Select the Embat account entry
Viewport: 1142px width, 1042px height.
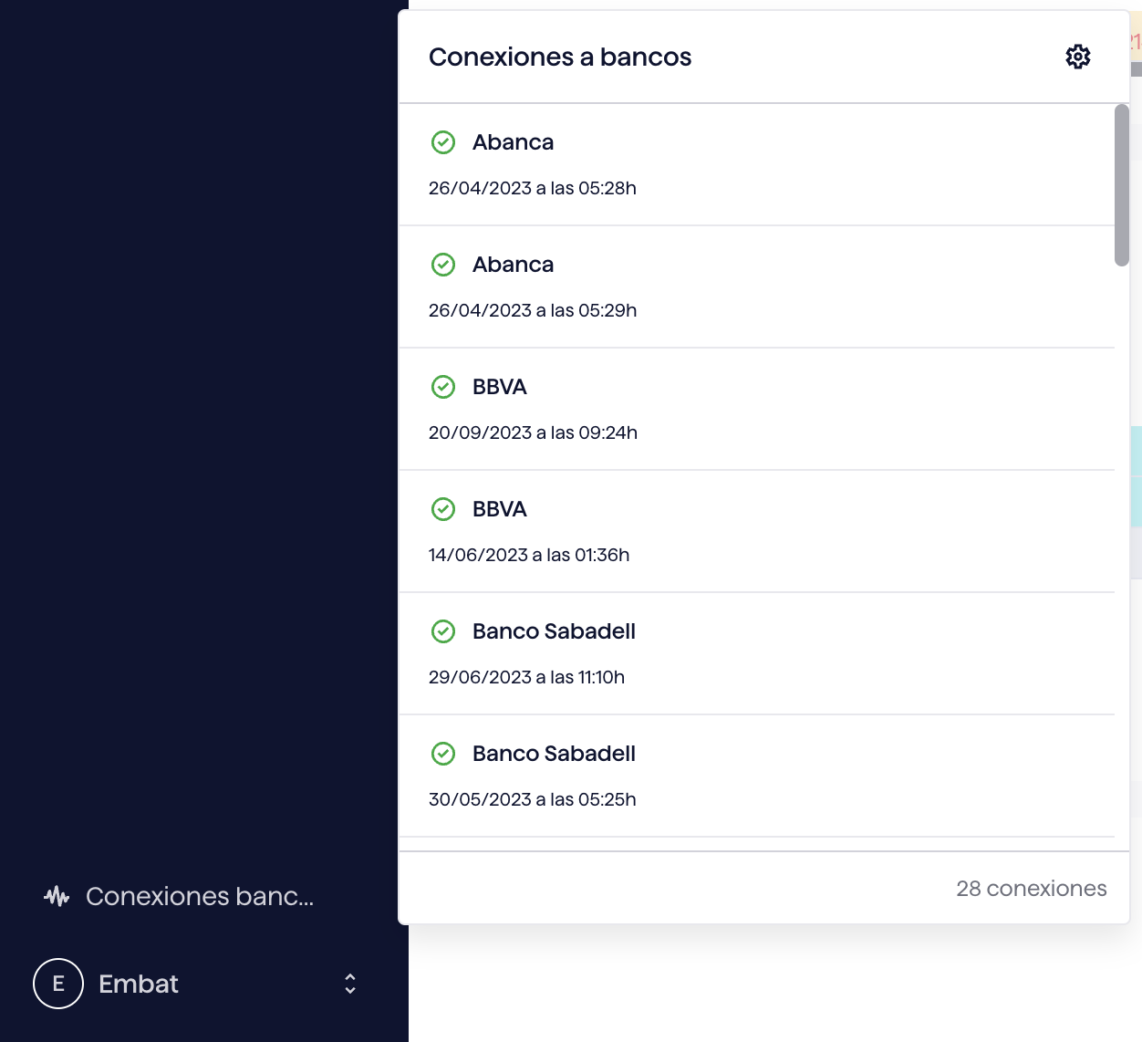coord(197,984)
